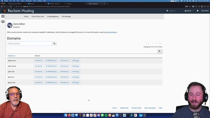
Task: Add A Record for ajadin.com
Action: coord(38,61)
